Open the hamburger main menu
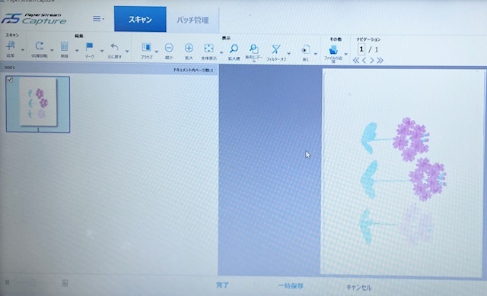This screenshot has width=487, height=296. click(x=98, y=19)
